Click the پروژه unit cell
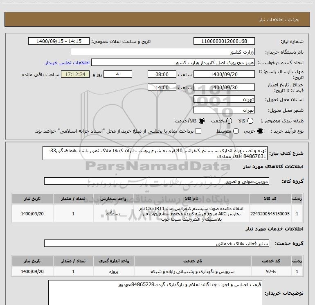This screenshot has width=315, height=305. [x=114, y=271]
